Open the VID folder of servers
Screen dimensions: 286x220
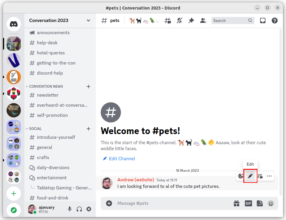(14, 144)
